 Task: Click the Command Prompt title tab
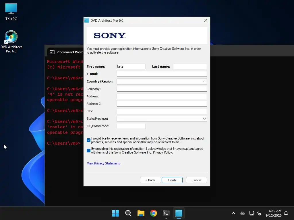coord(65,52)
